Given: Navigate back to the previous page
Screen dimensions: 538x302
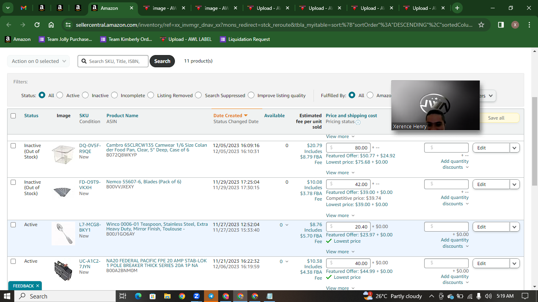Looking at the screenshot, I should pyautogui.click(x=9, y=25).
